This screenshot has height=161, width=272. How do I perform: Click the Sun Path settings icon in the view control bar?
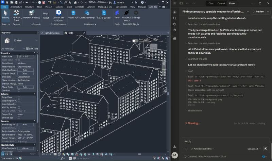(x=64, y=154)
